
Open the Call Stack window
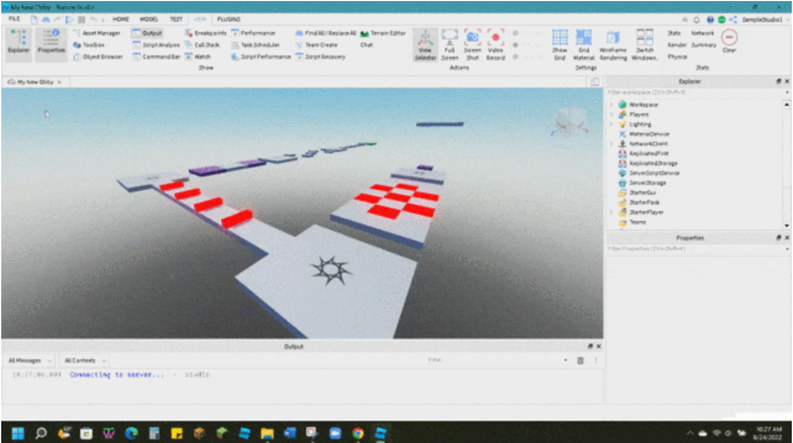pyautogui.click(x=202, y=45)
